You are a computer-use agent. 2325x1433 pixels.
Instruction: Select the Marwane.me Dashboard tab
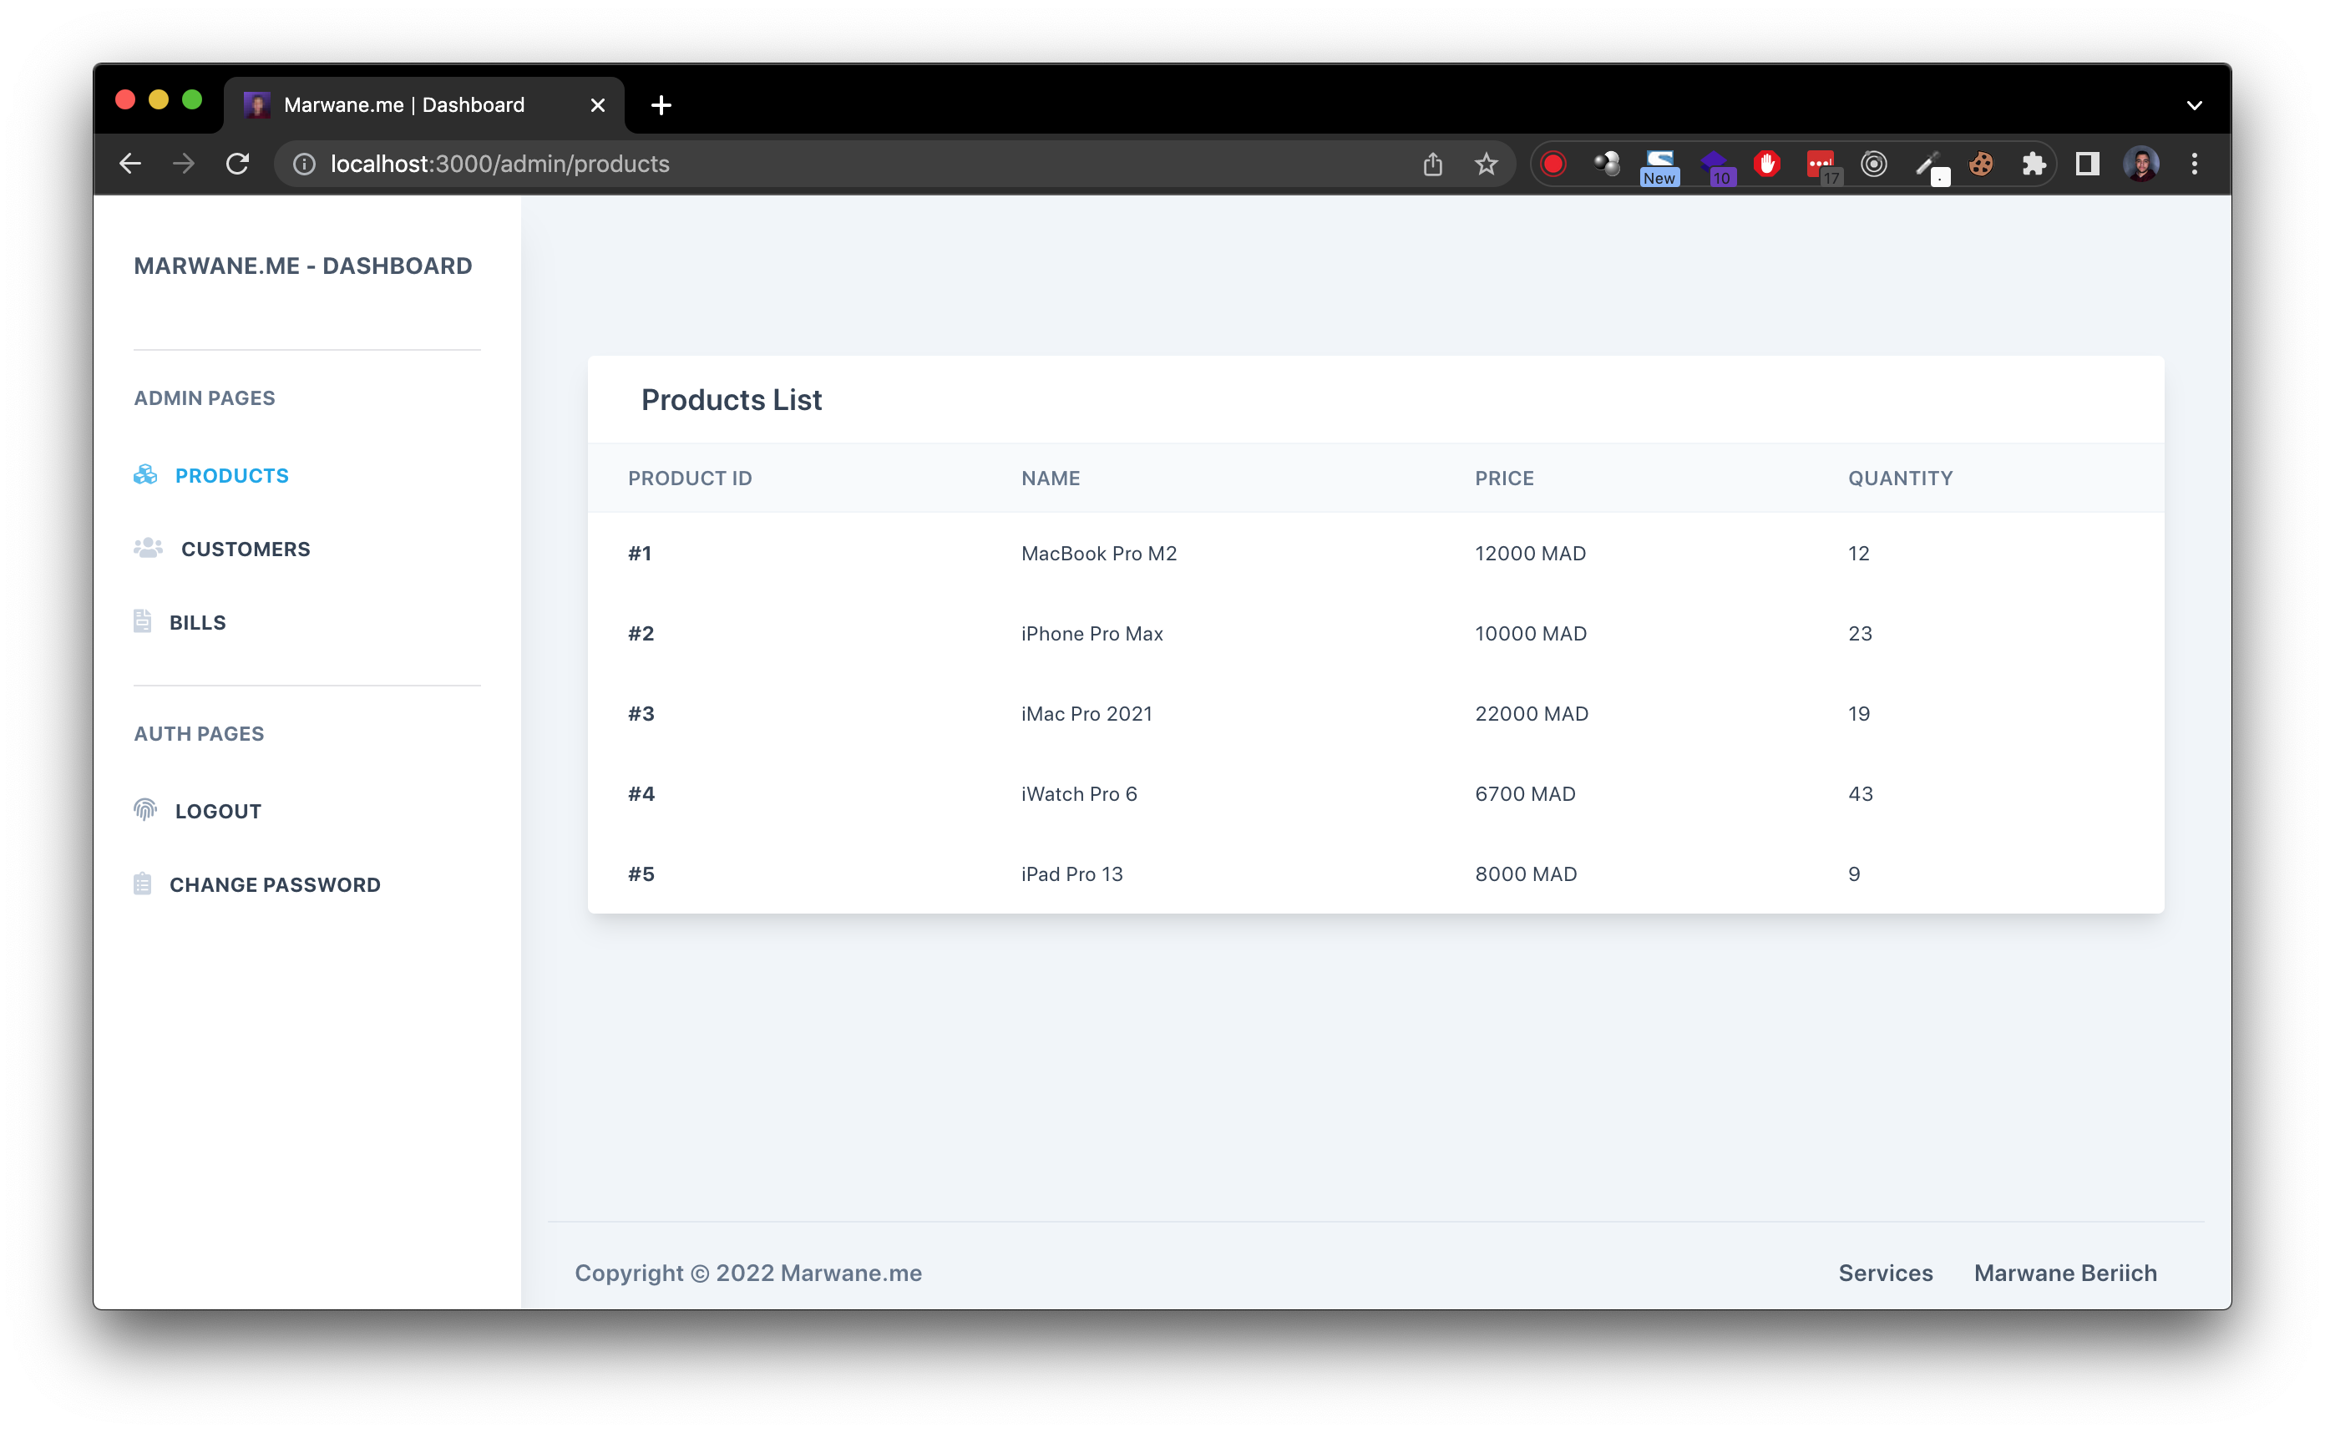403,105
